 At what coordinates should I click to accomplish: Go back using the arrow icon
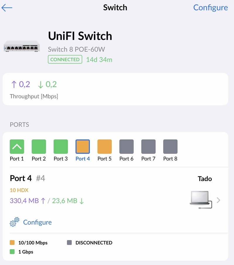tap(7, 8)
